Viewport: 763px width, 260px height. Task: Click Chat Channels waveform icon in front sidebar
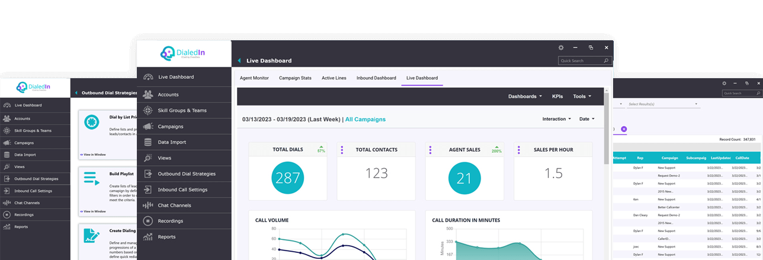click(148, 206)
